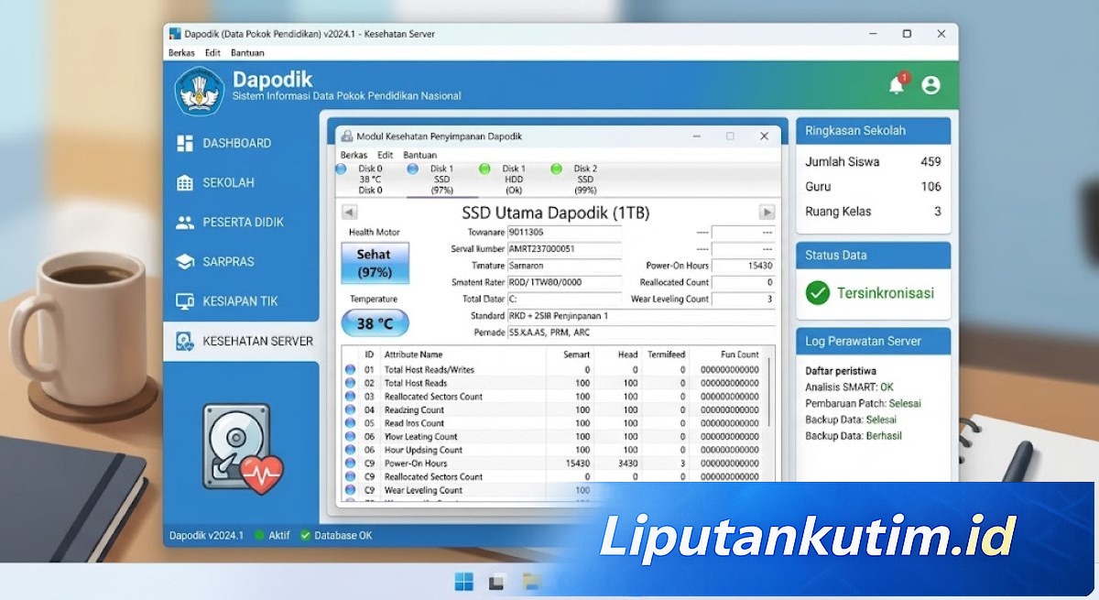Screen dimensions: 1099x600
Task: Click the Kesehatan Server sidebar item
Action: pyautogui.click(x=256, y=341)
